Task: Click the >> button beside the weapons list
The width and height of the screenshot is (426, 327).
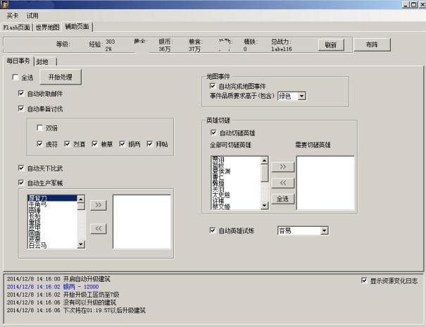Action: pyautogui.click(x=98, y=205)
